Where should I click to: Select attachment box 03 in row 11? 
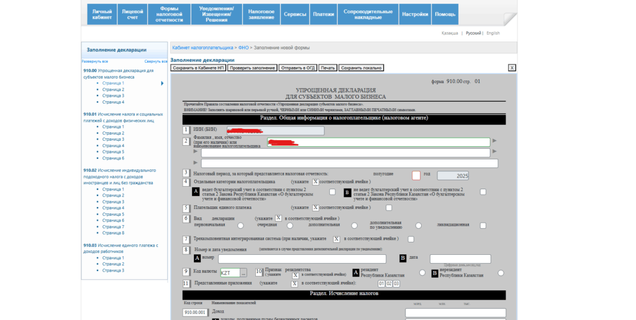pos(396,283)
